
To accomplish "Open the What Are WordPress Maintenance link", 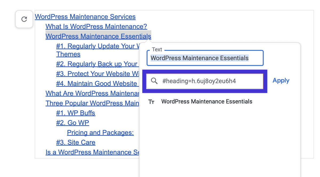I will [92, 93].
